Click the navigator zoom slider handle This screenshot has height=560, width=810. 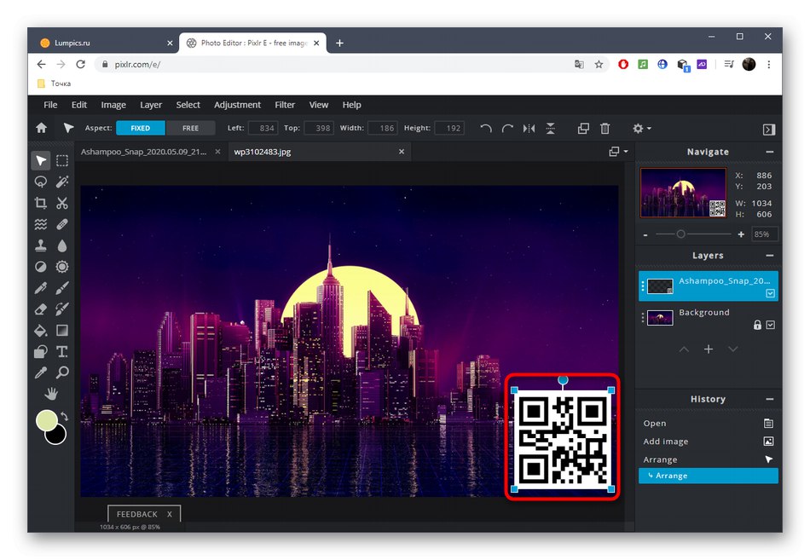click(x=681, y=234)
